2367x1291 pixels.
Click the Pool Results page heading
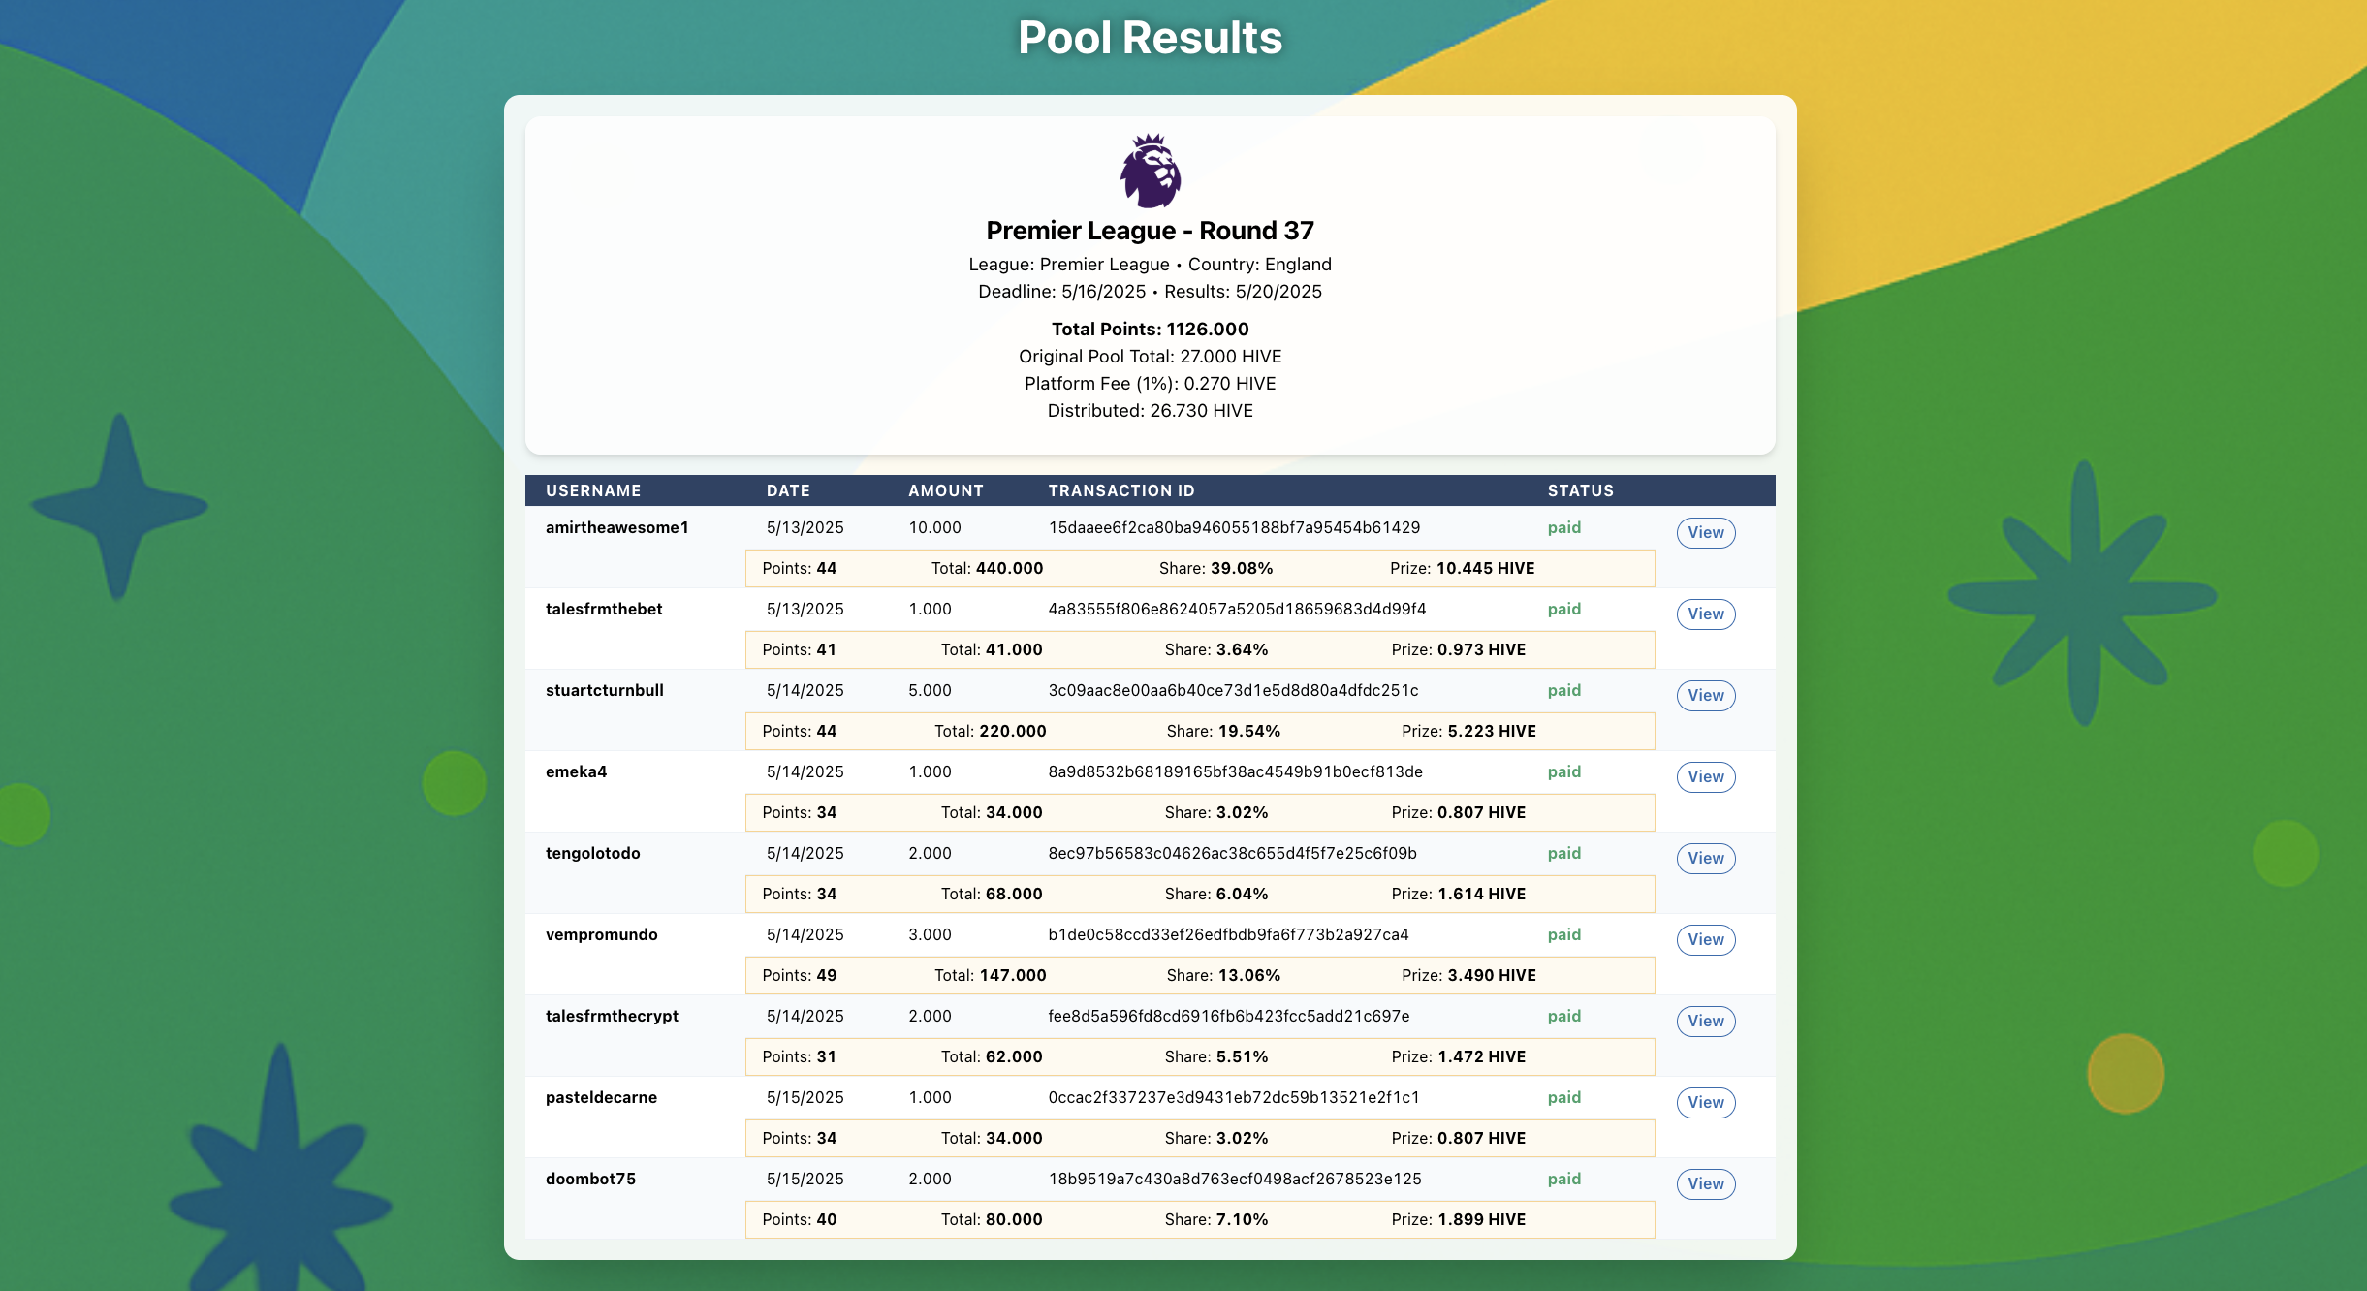tap(1151, 38)
